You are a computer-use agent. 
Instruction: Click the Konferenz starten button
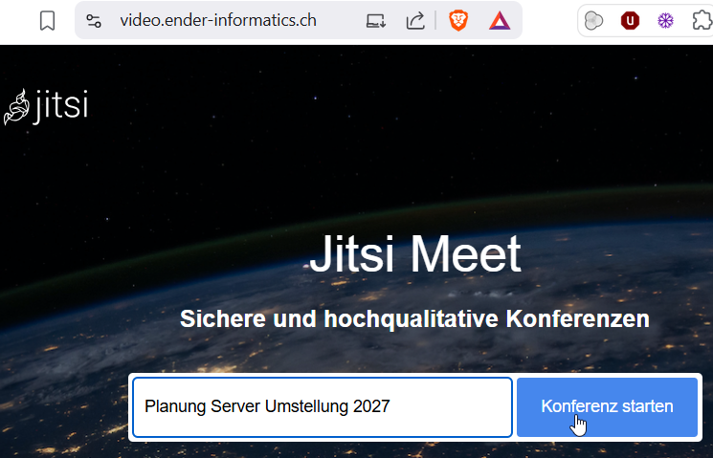click(x=607, y=407)
